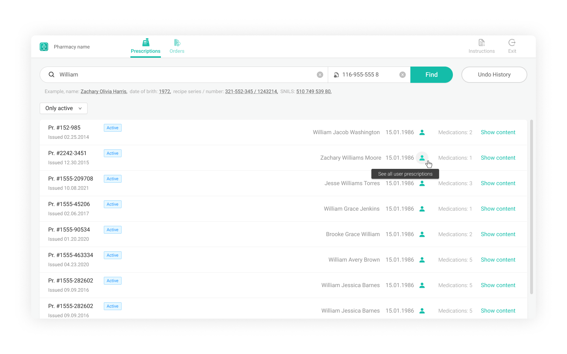567x354 pixels.
Task: Show content of Pr. #1555-90534
Action: point(498,234)
